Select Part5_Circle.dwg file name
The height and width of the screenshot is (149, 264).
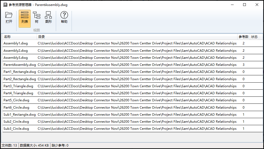pyautogui.click(x=16, y=100)
